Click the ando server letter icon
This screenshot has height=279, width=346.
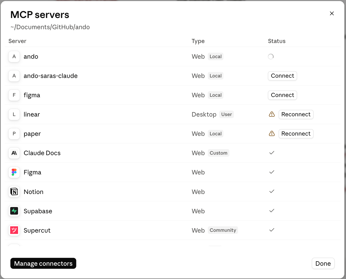click(14, 57)
